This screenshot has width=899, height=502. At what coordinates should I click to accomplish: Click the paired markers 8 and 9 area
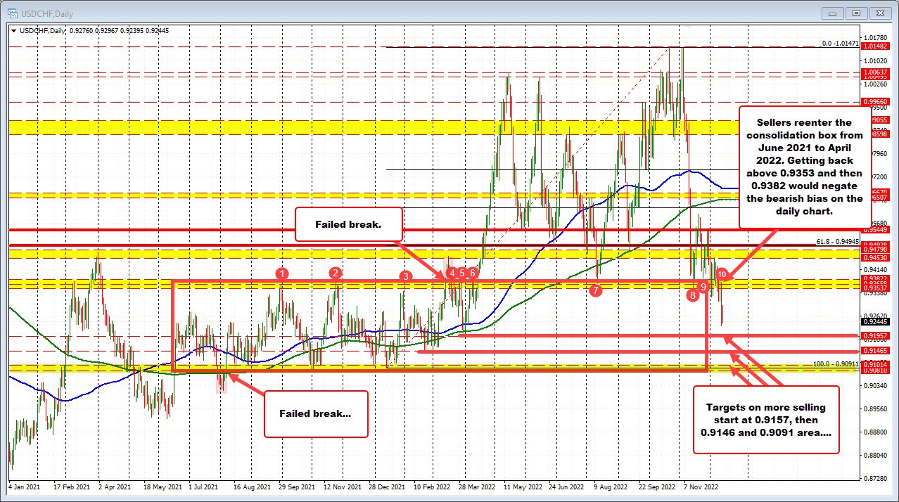click(x=697, y=290)
